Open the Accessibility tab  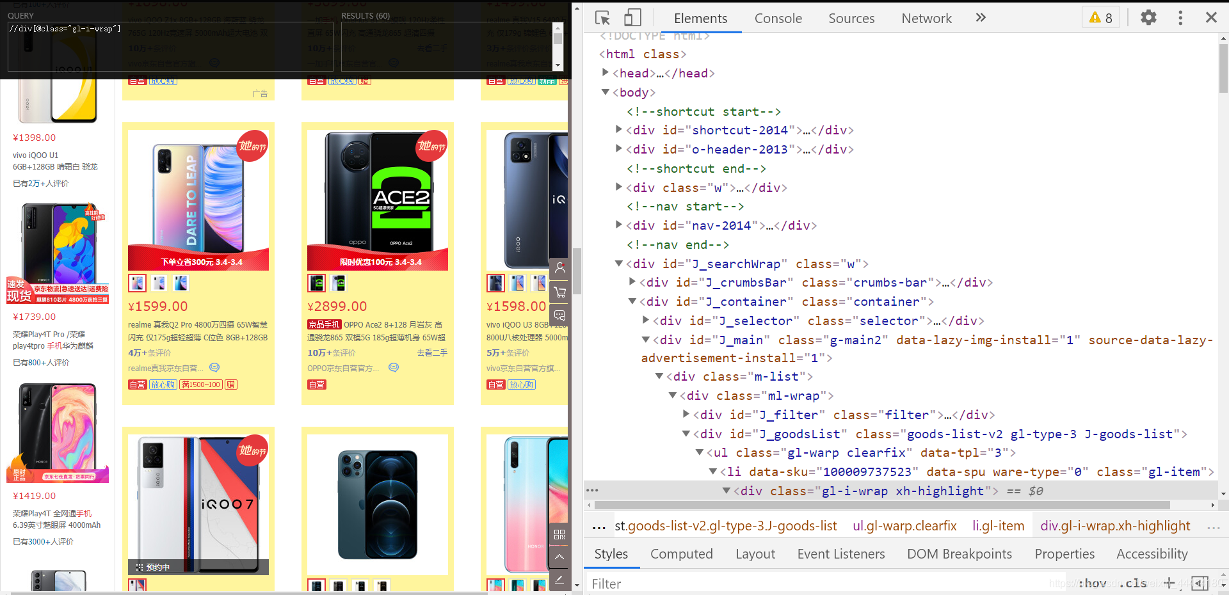(1152, 554)
